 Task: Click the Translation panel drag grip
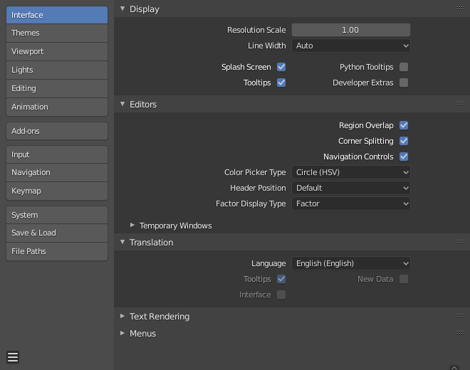tap(461, 241)
